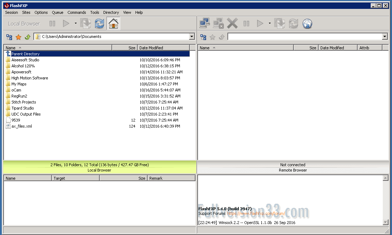Open the Session menu
Image resolution: width=392 pixels, height=235 pixels.
click(x=11, y=12)
